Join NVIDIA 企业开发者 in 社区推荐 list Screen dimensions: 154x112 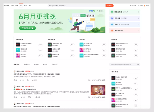136,78
